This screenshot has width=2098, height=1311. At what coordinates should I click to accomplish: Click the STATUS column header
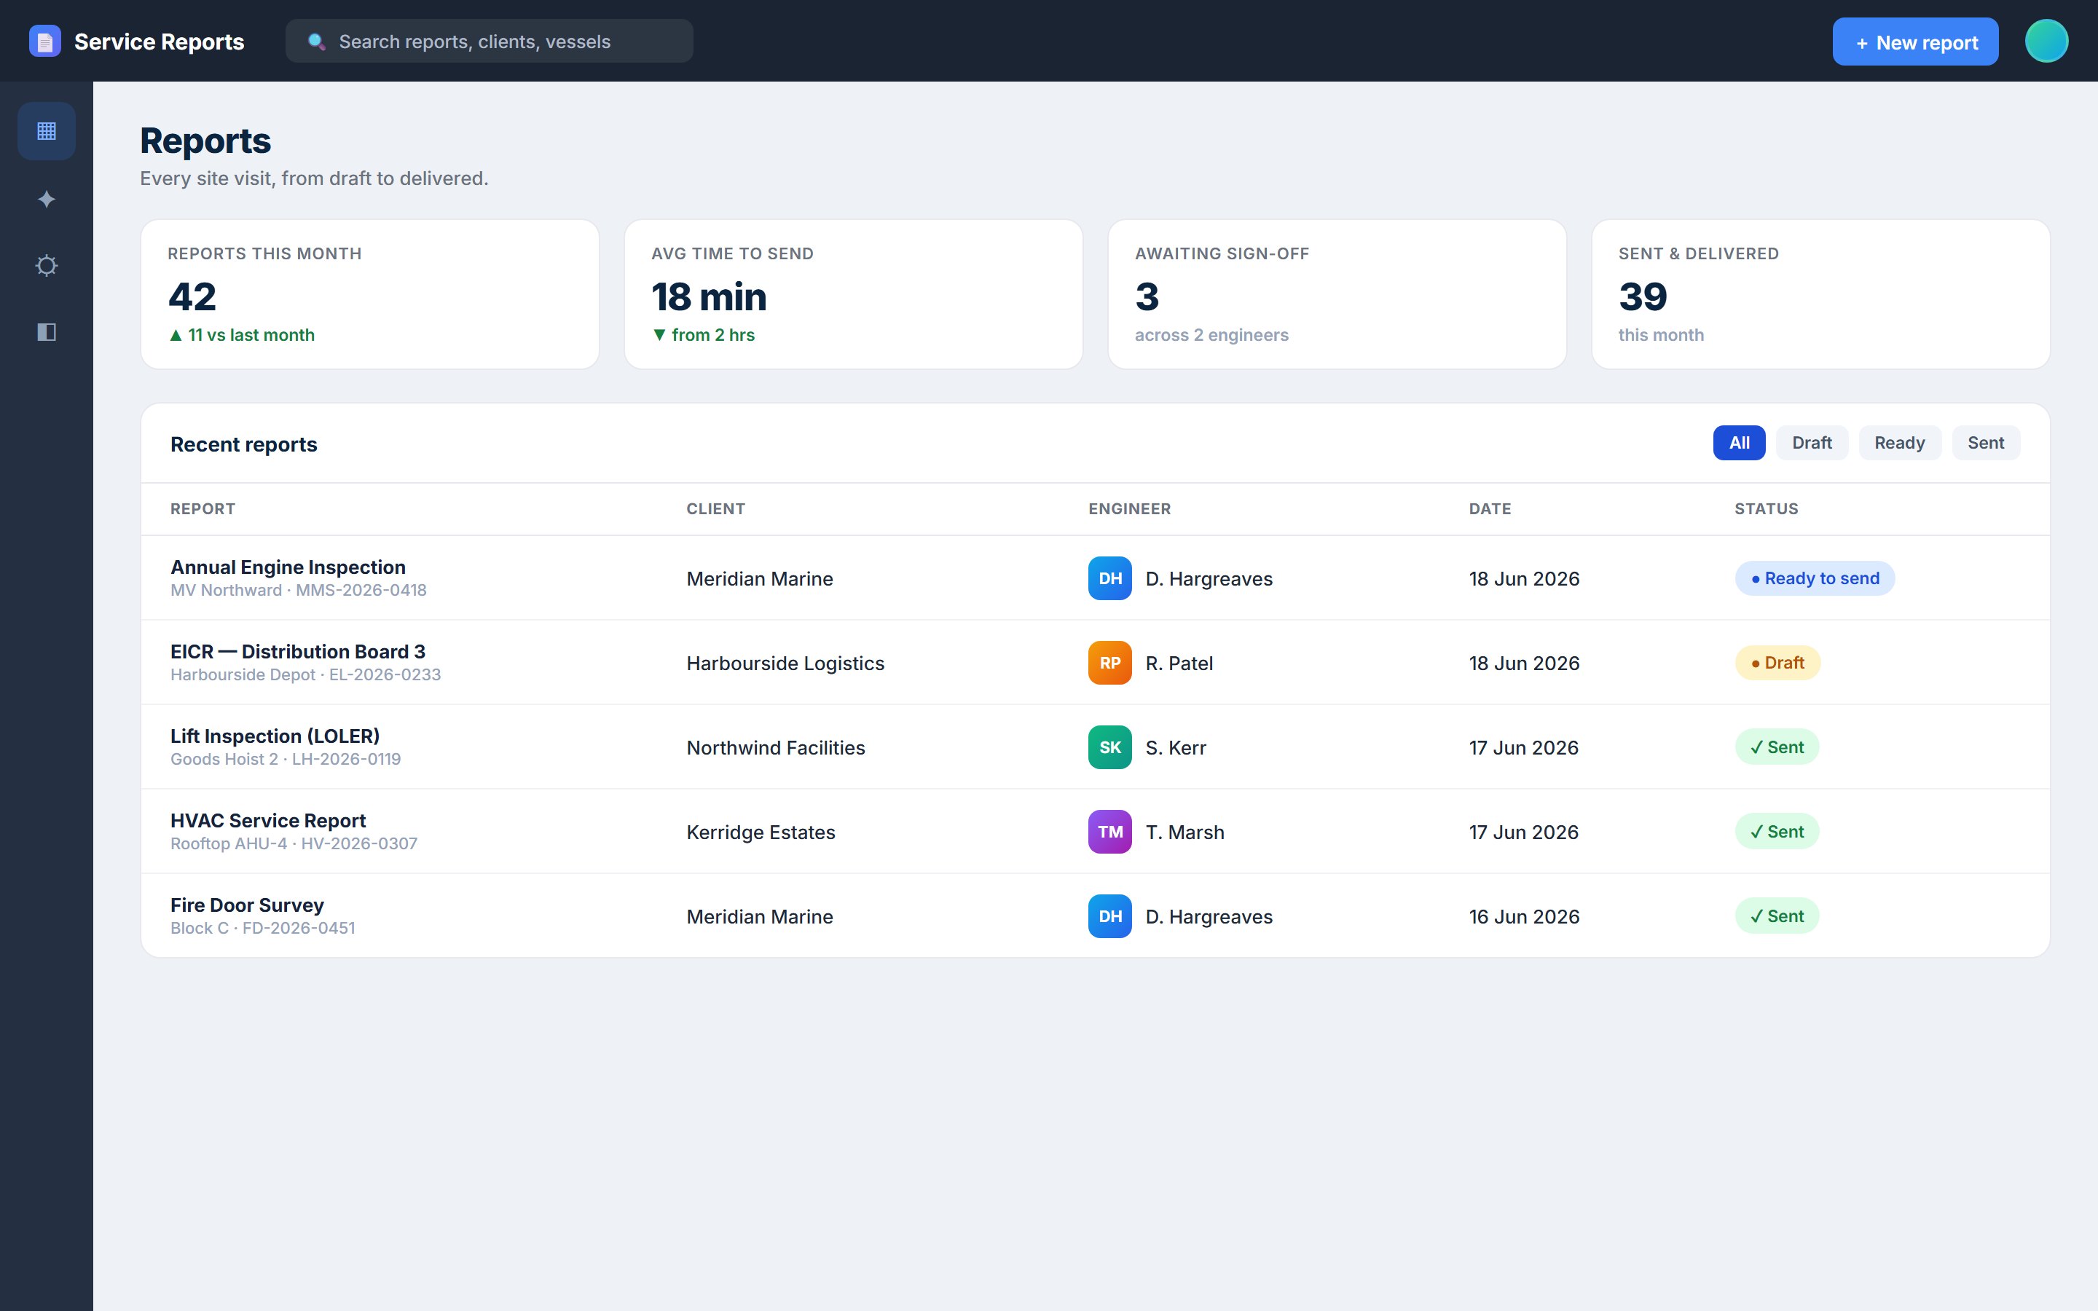click(1766, 509)
